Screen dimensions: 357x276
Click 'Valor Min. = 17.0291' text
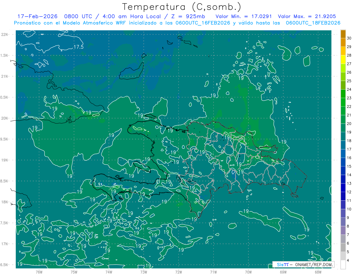(x=244, y=16)
